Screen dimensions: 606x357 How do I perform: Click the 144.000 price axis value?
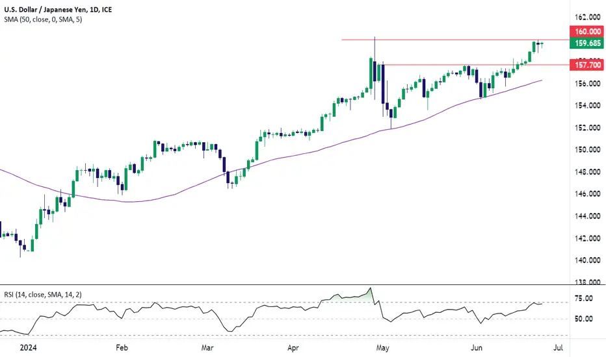(x=587, y=216)
